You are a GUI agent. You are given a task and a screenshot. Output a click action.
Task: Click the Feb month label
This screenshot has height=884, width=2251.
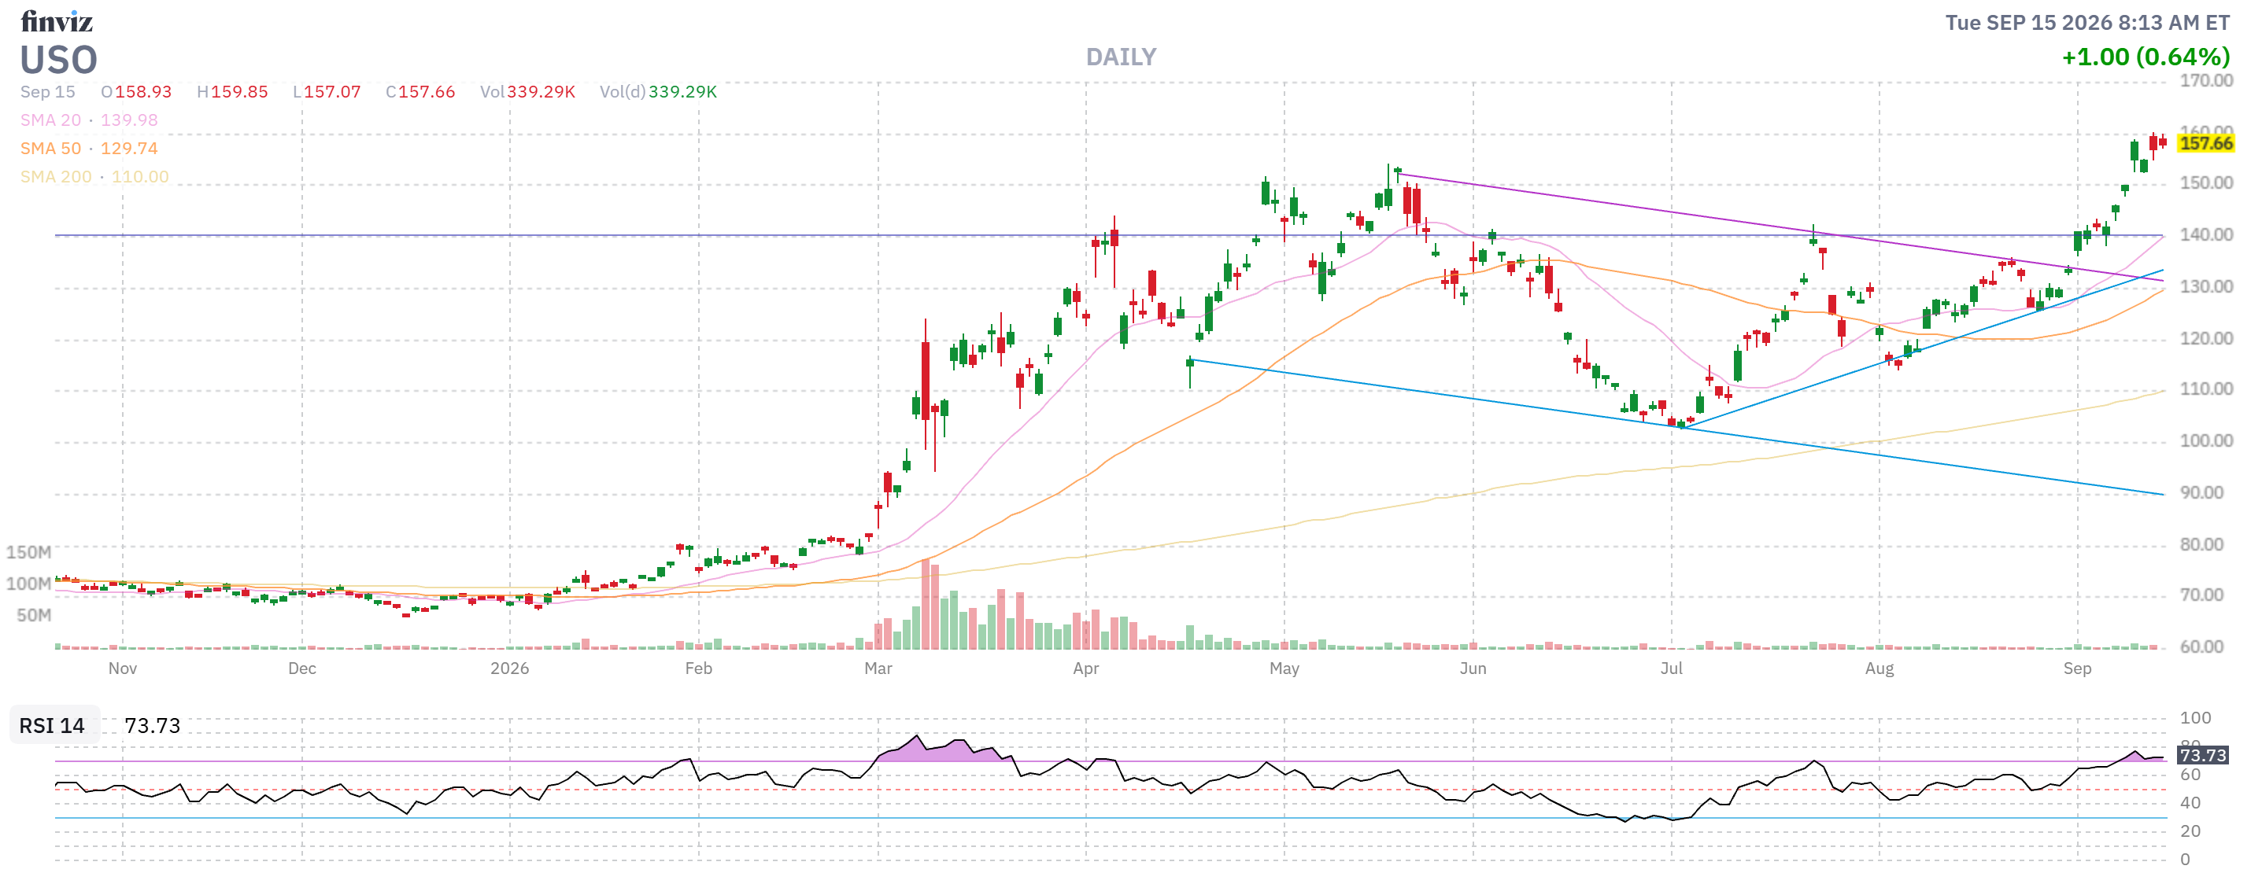click(698, 669)
